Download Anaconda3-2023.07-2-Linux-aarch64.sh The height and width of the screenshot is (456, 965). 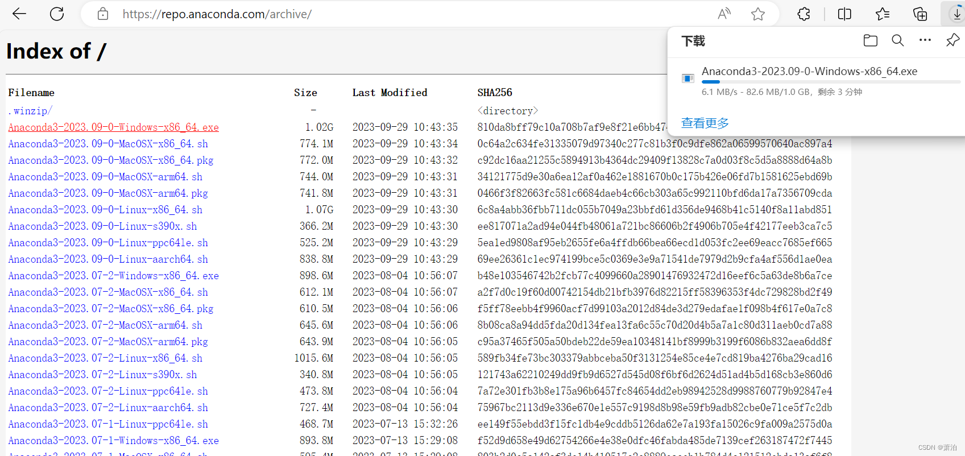point(108,408)
